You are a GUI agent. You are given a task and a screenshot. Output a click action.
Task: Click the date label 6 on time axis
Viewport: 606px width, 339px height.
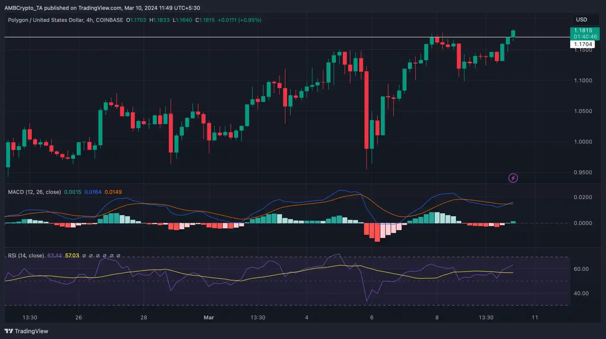pos(372,317)
